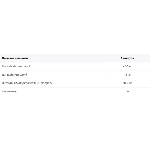Click '(диглицинат)' next to Магний
Viewport: 150px width, 150px height.
(x=21, y=66)
